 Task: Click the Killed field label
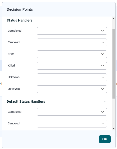pos(11,66)
